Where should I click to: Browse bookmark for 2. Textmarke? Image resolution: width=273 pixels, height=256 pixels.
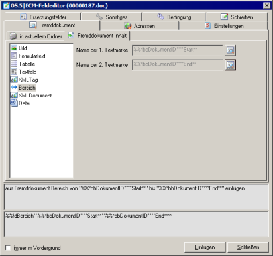pyautogui.click(x=230, y=65)
